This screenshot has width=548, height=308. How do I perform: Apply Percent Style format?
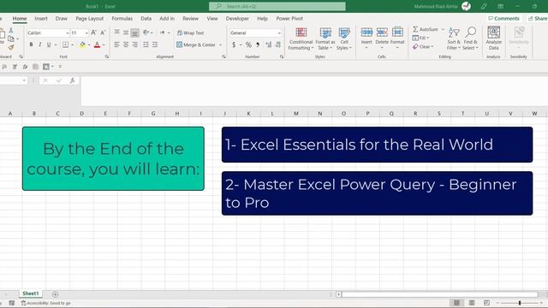(x=248, y=44)
